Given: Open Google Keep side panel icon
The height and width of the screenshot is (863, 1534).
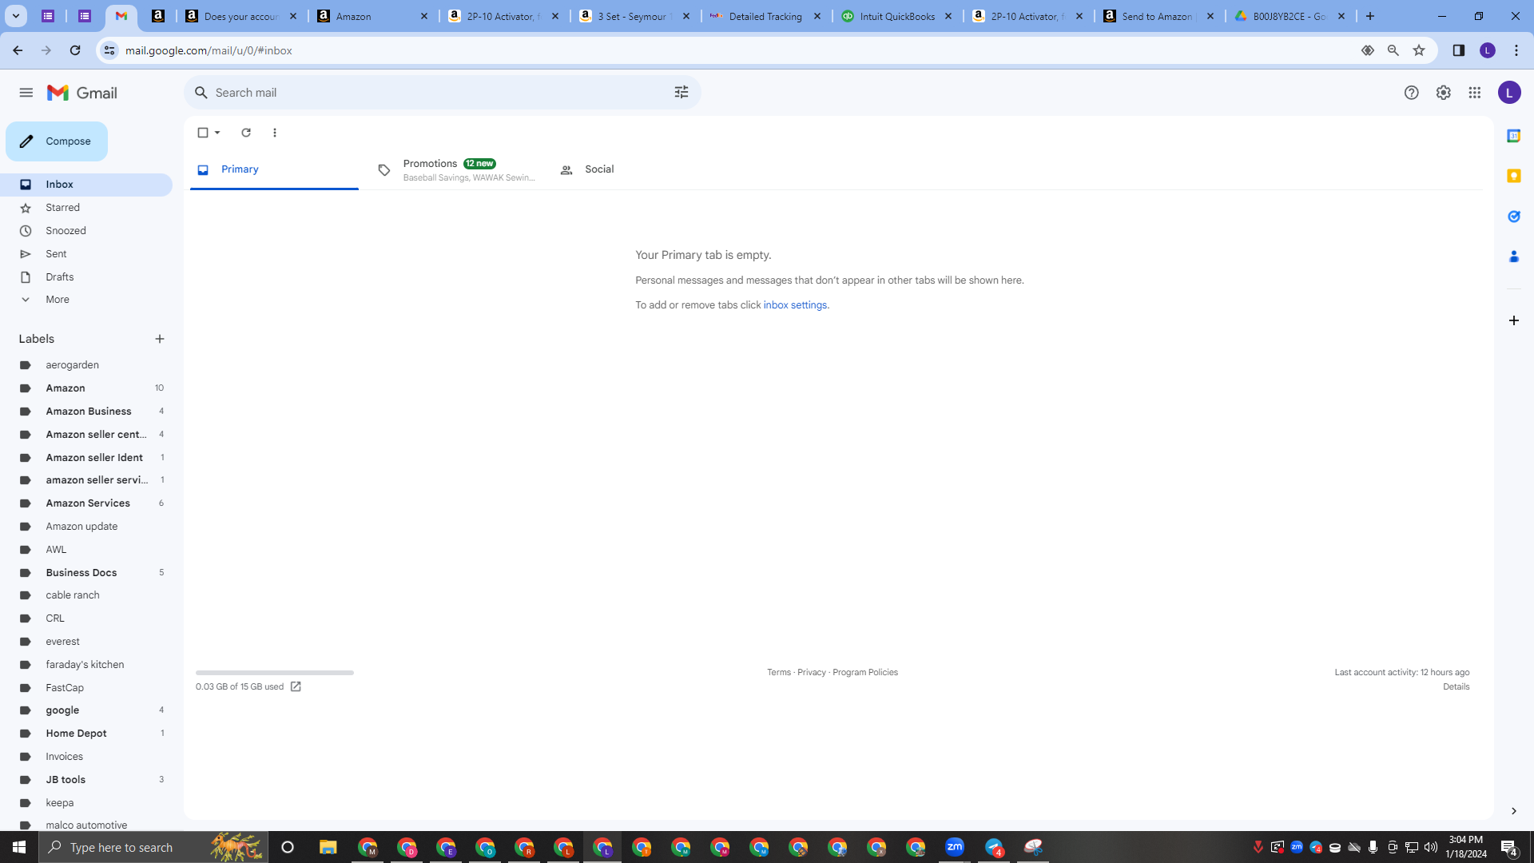Looking at the screenshot, I should [1513, 176].
